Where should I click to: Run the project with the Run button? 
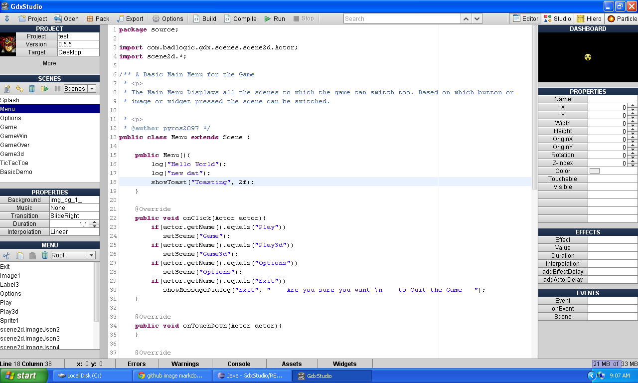275,18
